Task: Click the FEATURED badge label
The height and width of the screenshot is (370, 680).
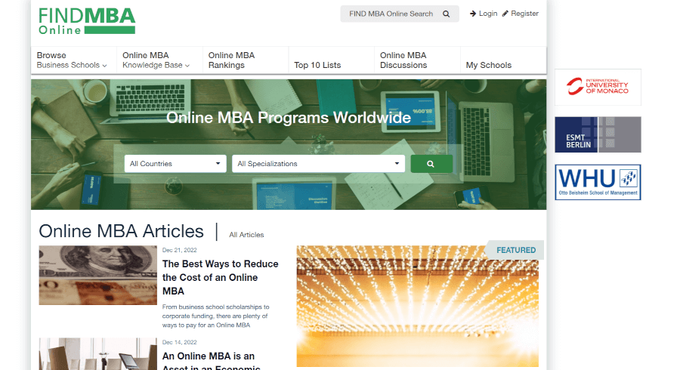Action: (x=515, y=250)
